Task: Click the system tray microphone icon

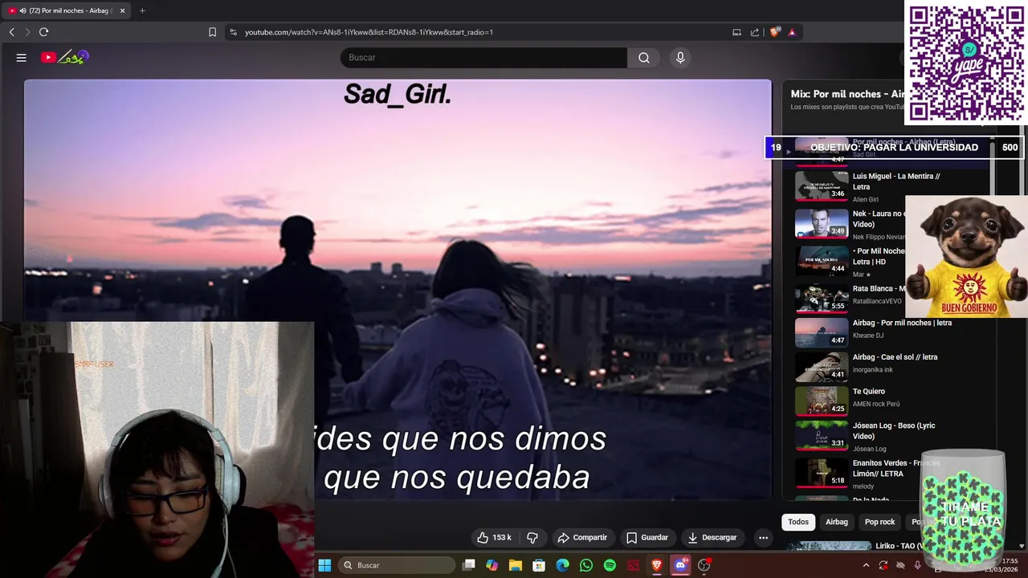Action: [917, 565]
